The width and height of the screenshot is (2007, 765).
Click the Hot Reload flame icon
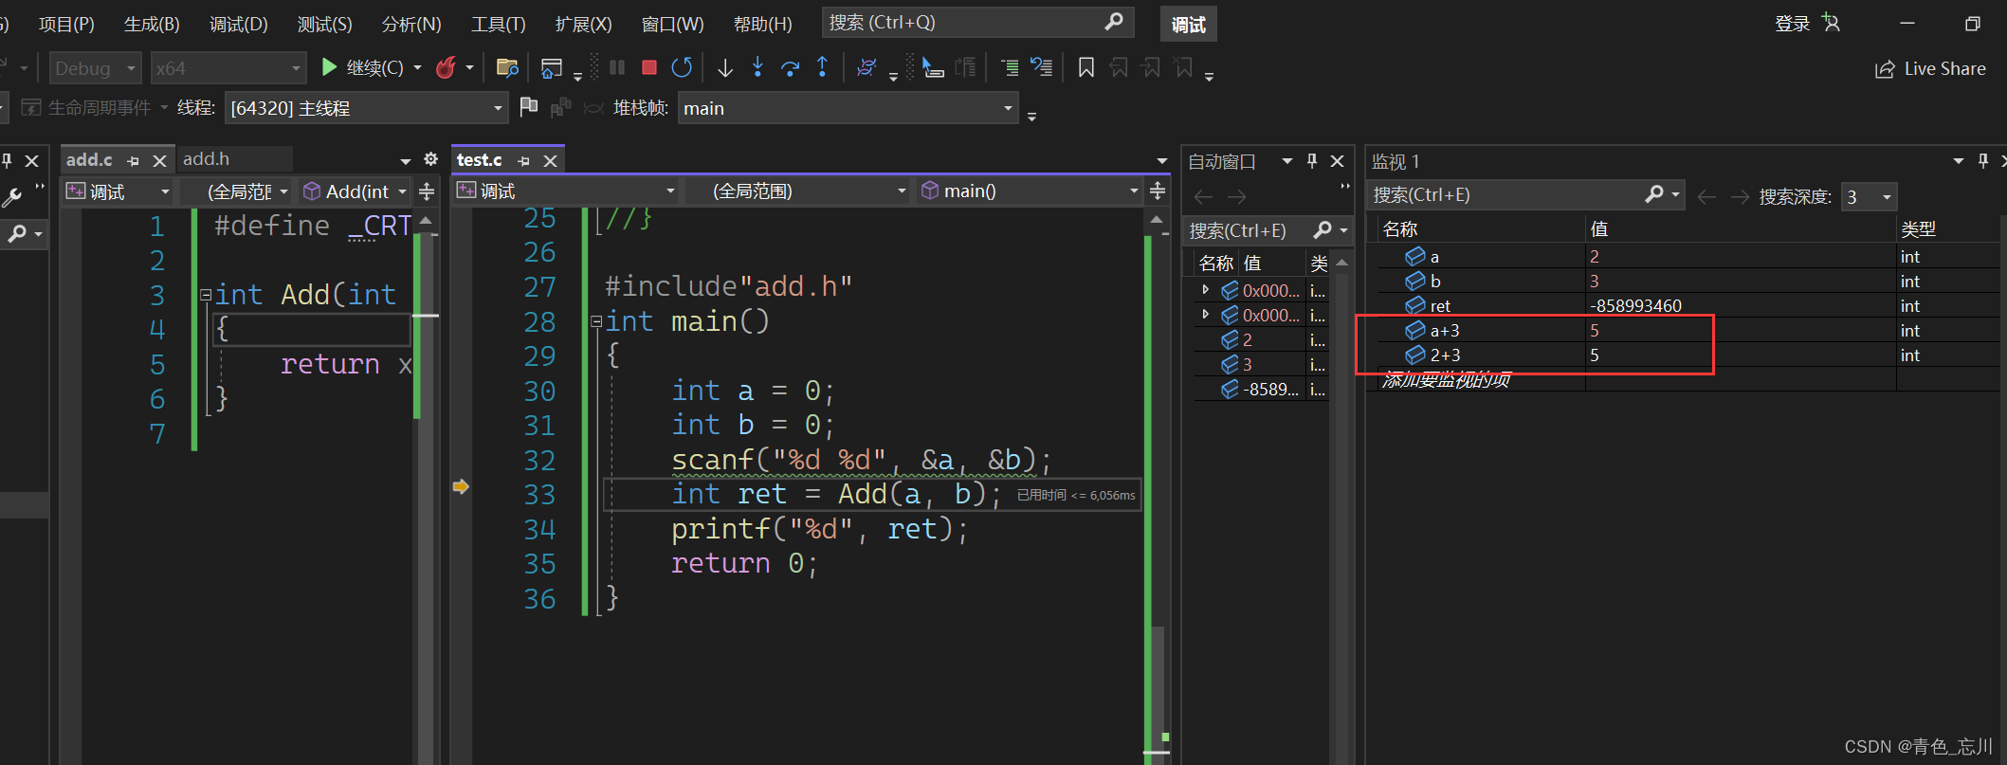tap(446, 67)
